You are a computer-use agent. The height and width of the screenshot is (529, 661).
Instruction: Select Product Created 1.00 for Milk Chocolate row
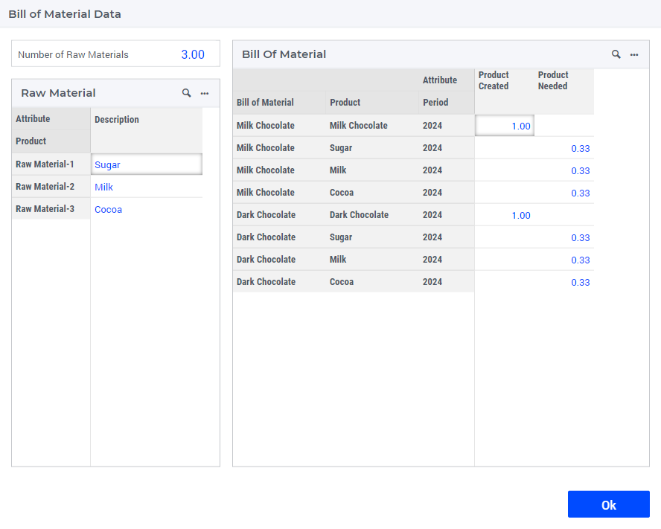[x=505, y=126]
